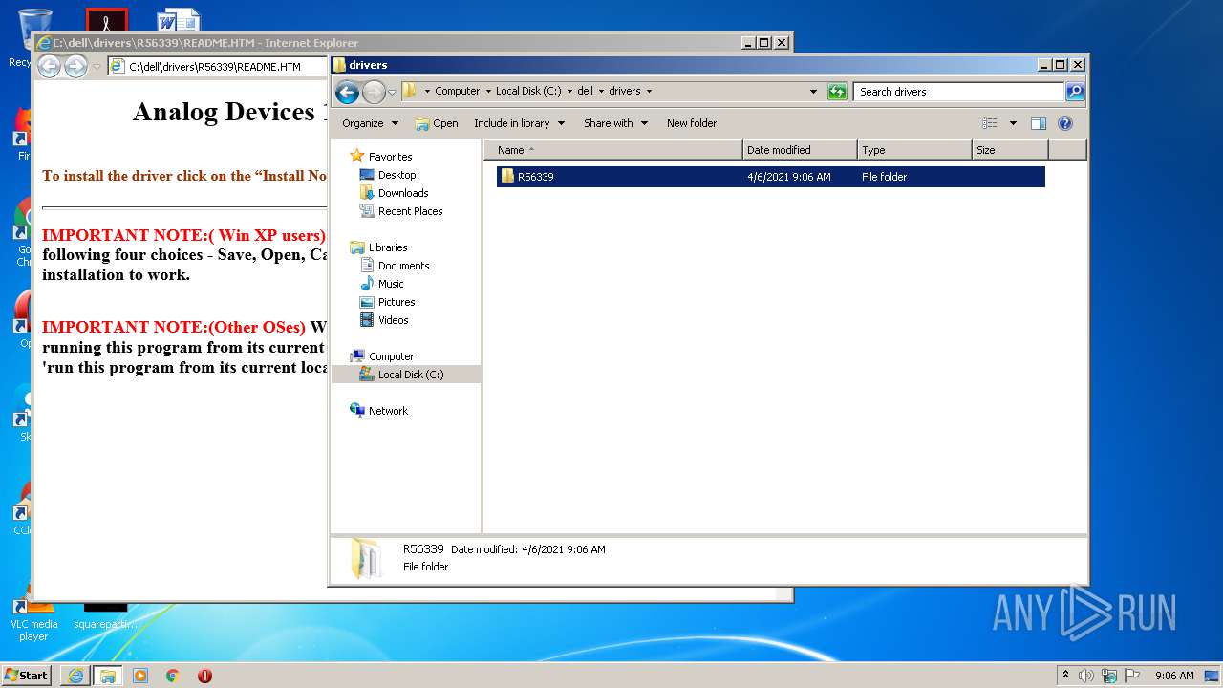This screenshot has width=1223, height=688.
Task: Click Computer in the navigation pane
Action: click(x=391, y=356)
